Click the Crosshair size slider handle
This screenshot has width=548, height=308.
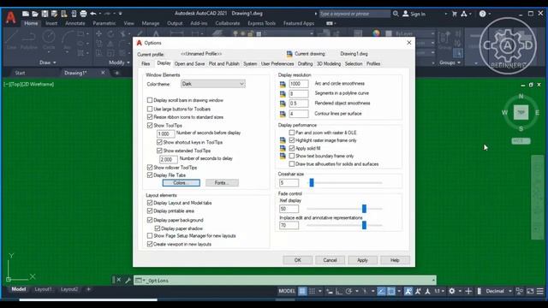pos(312,182)
